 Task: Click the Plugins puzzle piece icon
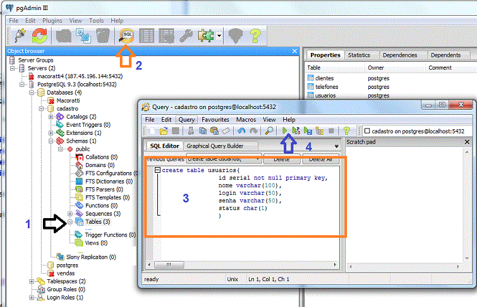(x=206, y=35)
